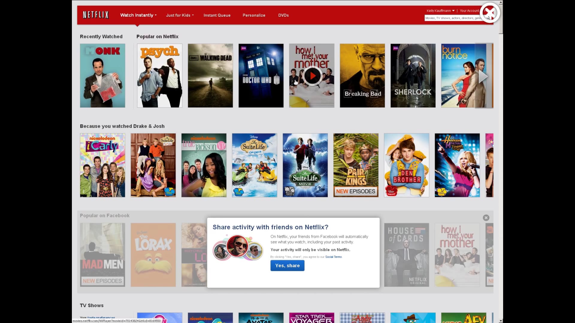Open the Instant Queue tab

(217, 15)
